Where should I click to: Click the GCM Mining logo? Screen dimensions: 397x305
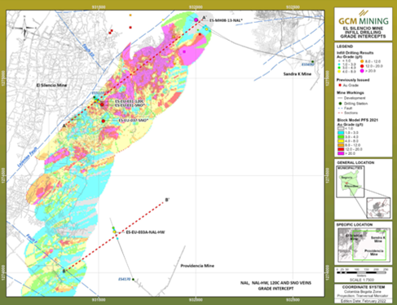[364, 18]
